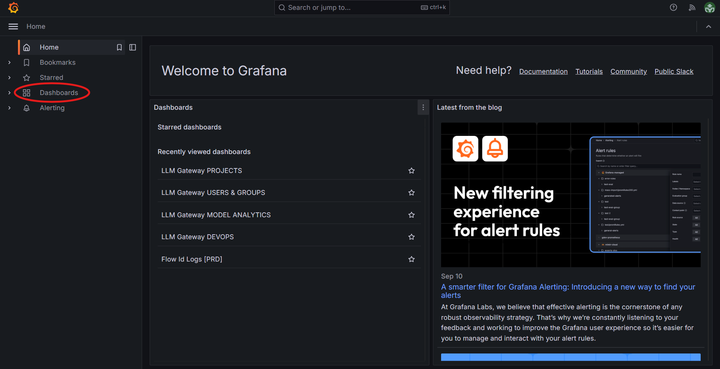This screenshot has width=720, height=369.
Task: Open the Home breadcrumb item
Action: click(x=36, y=26)
